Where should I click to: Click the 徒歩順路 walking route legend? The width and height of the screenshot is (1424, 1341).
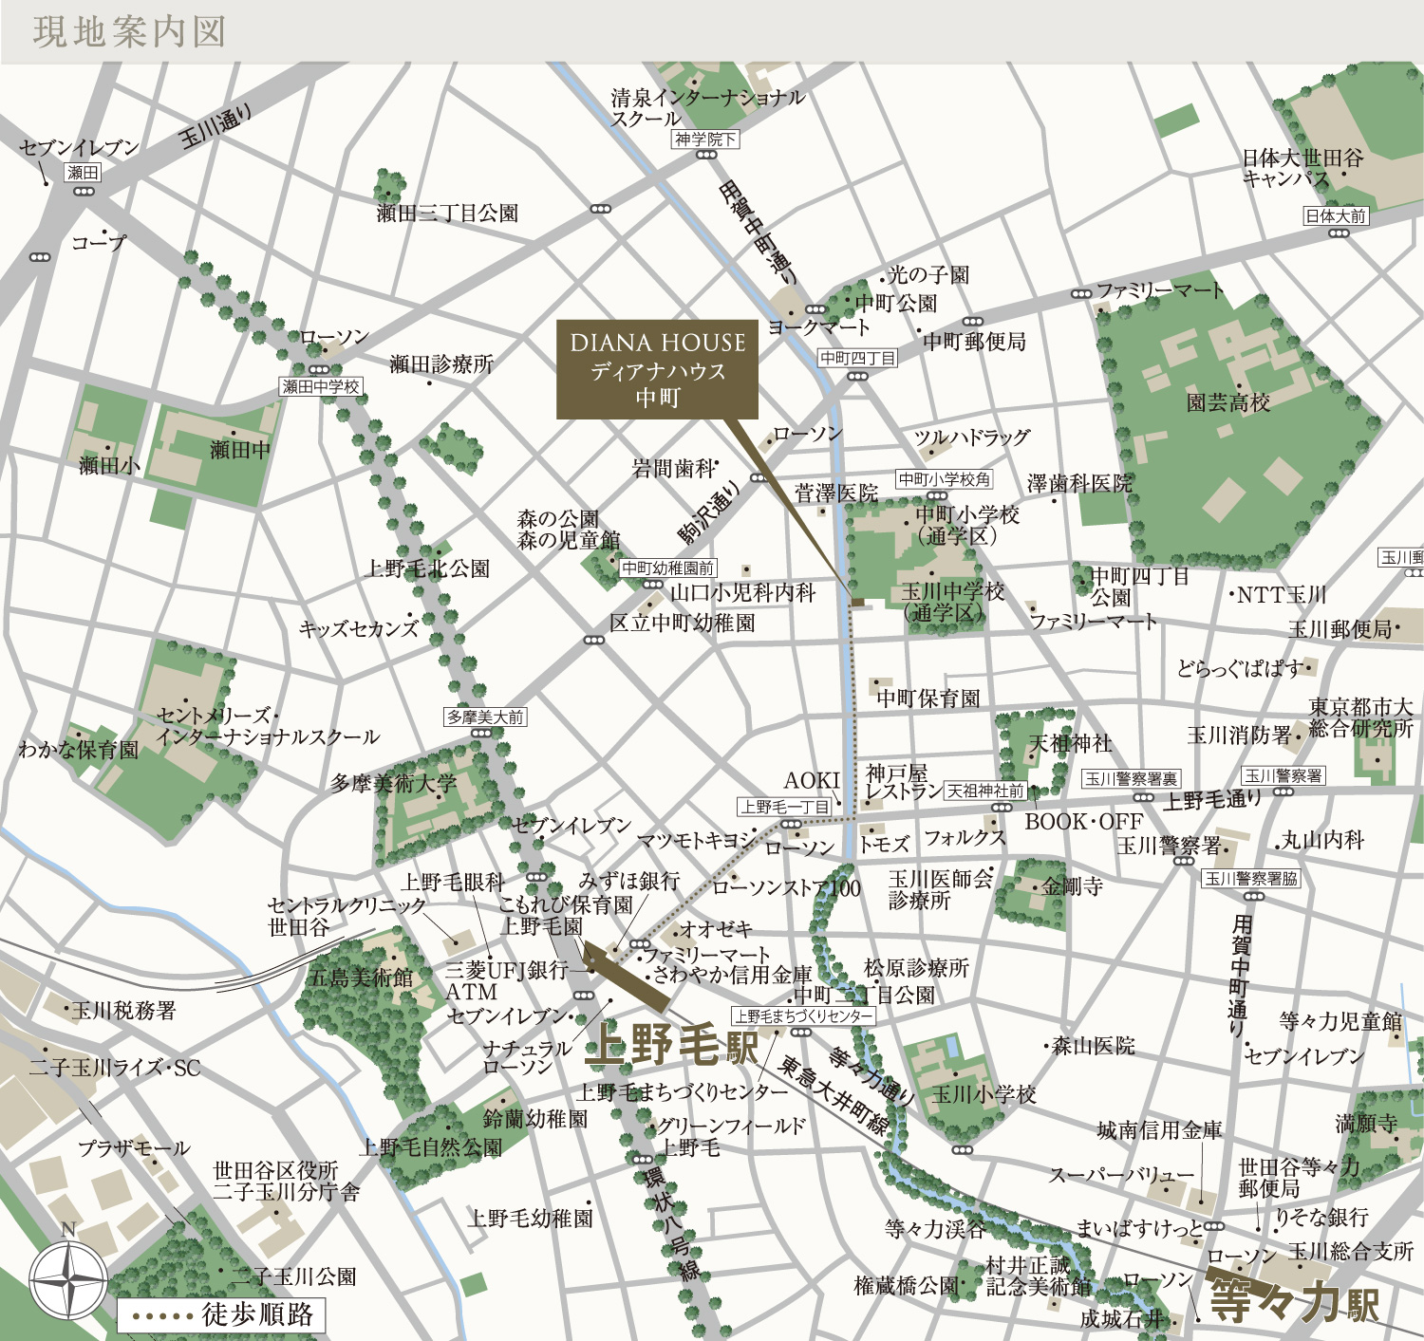click(221, 1314)
